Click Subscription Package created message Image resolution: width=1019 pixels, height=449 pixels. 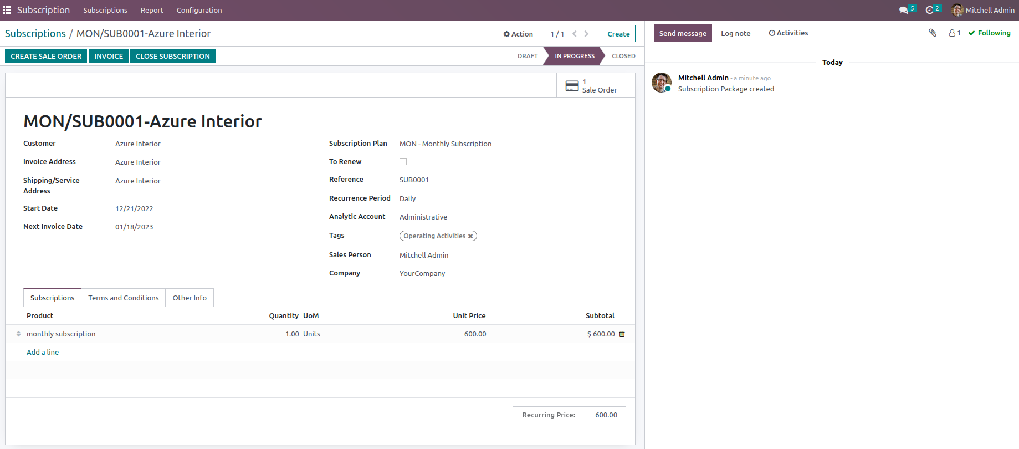coord(726,89)
